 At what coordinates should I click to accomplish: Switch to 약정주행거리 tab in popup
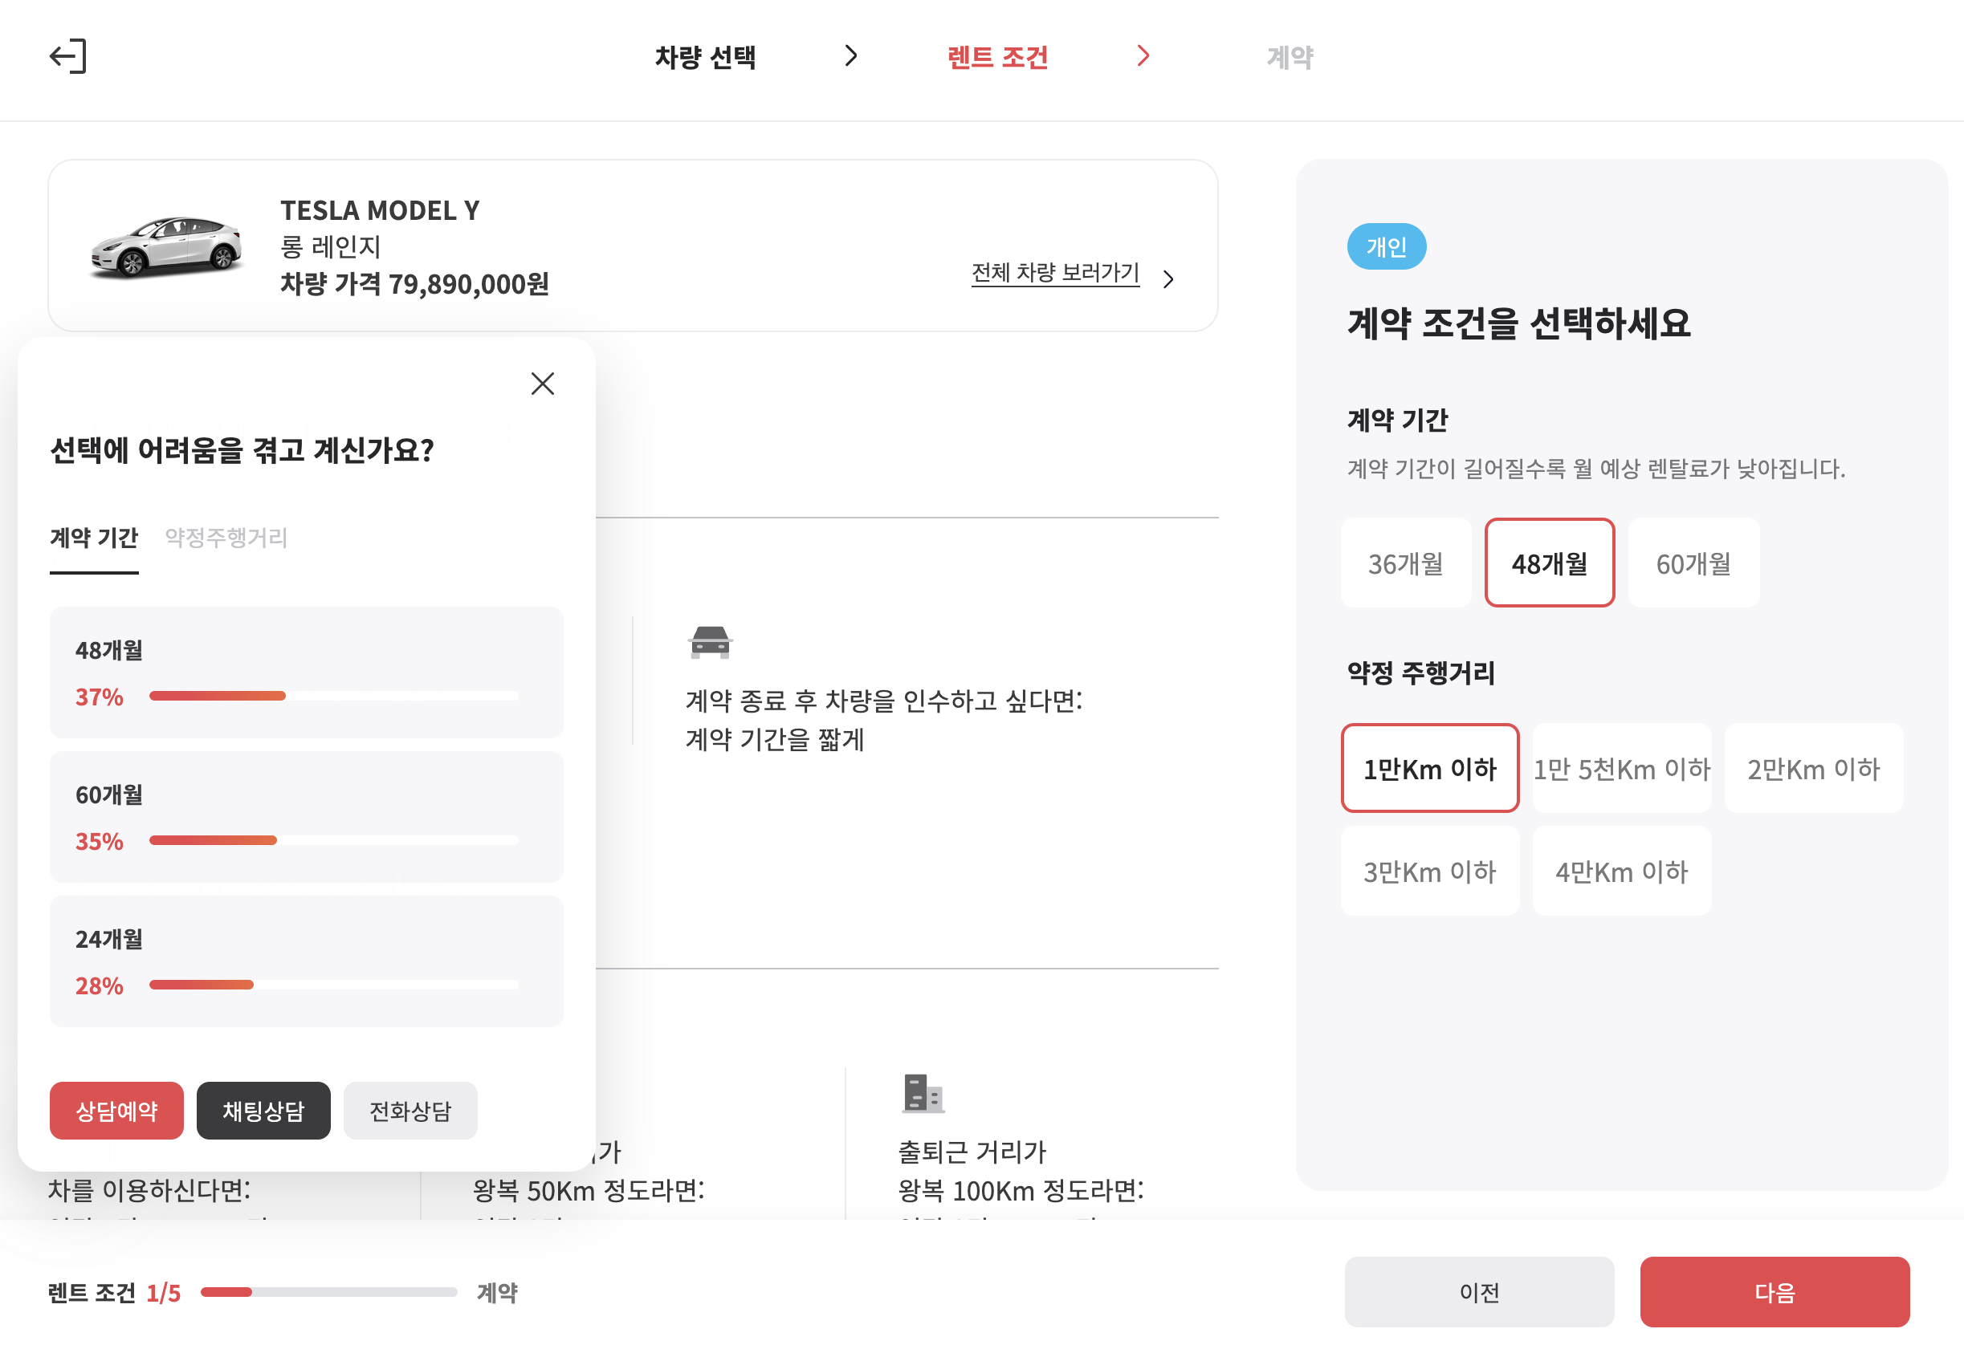226,538
